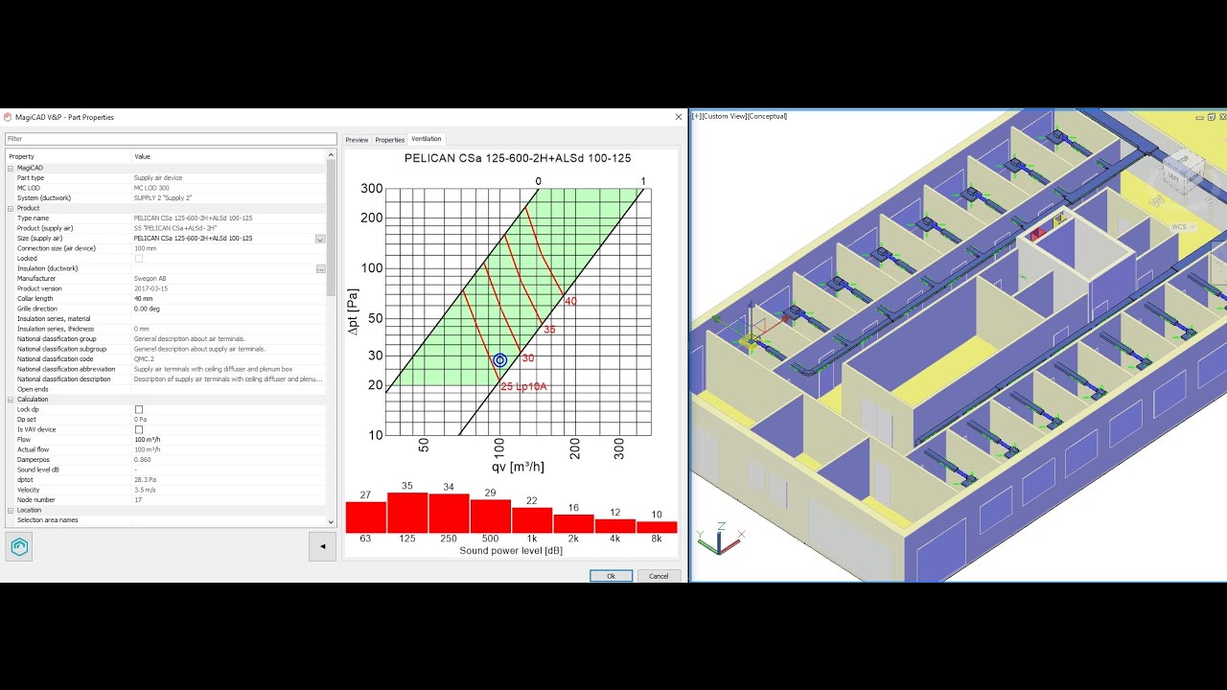Click the property list scroll-down arrow
The image size is (1227, 690).
[332, 522]
